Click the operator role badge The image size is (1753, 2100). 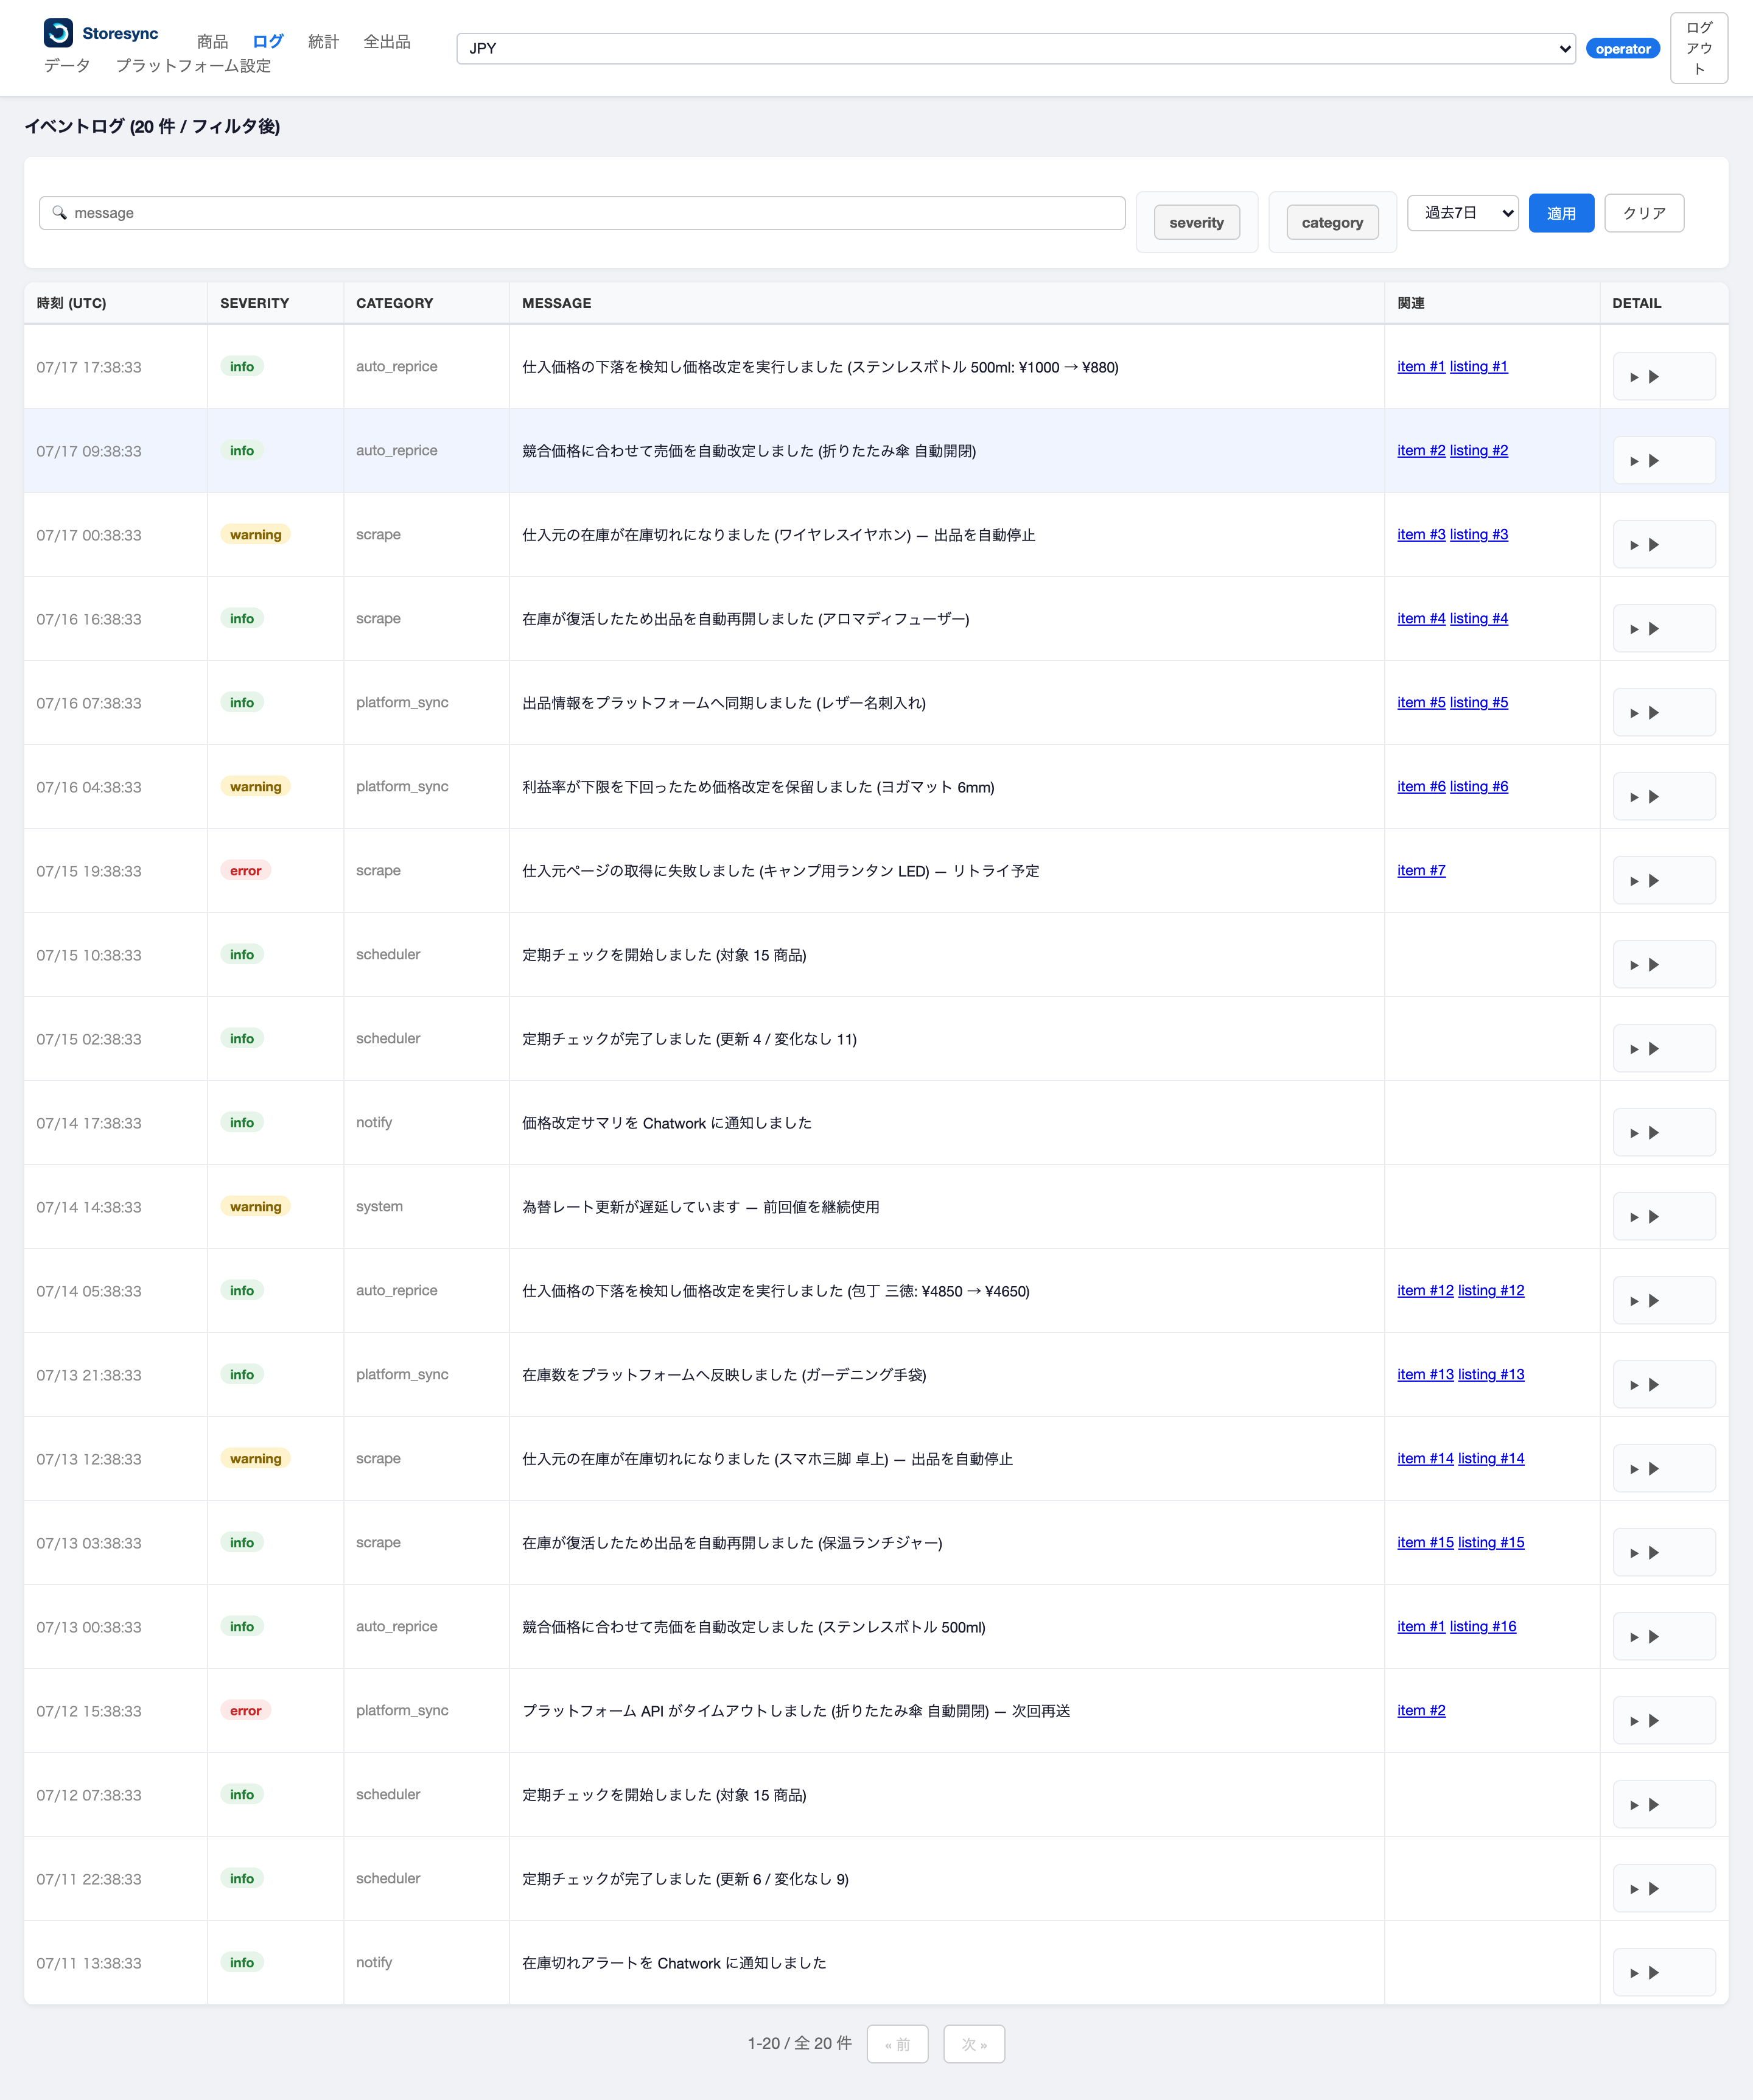tap(1622, 48)
